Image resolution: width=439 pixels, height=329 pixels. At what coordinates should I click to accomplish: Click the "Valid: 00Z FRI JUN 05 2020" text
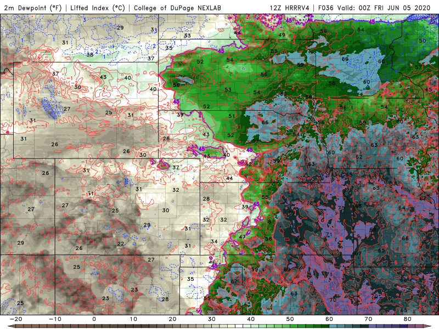384,8
